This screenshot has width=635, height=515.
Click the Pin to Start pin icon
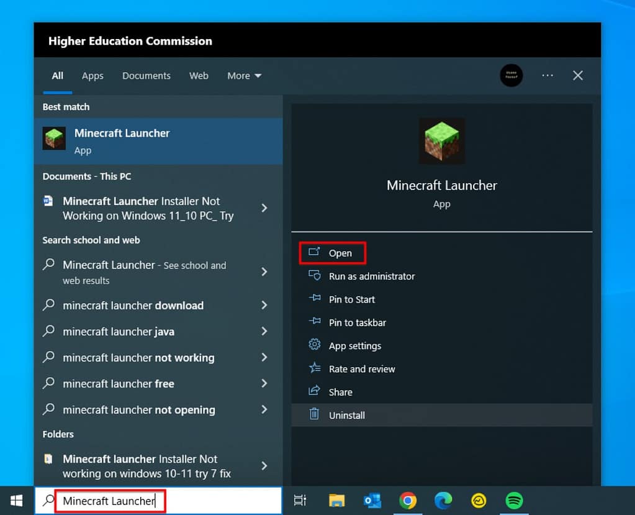315,298
